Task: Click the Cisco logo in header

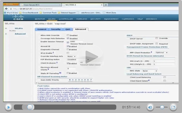Action: click(x=18, y=18)
